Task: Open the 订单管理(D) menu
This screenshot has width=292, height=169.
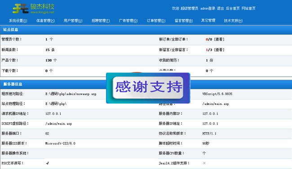Action: [156, 21]
